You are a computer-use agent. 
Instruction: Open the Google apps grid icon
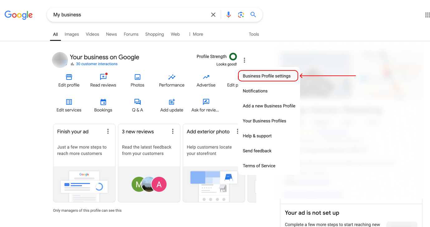tap(428, 15)
